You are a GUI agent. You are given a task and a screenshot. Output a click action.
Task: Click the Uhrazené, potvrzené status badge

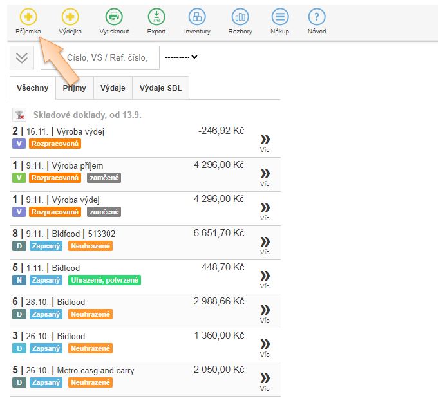point(104,280)
